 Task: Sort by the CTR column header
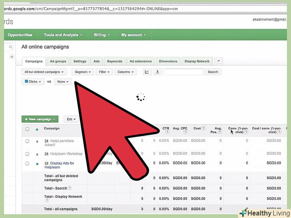tap(166, 128)
